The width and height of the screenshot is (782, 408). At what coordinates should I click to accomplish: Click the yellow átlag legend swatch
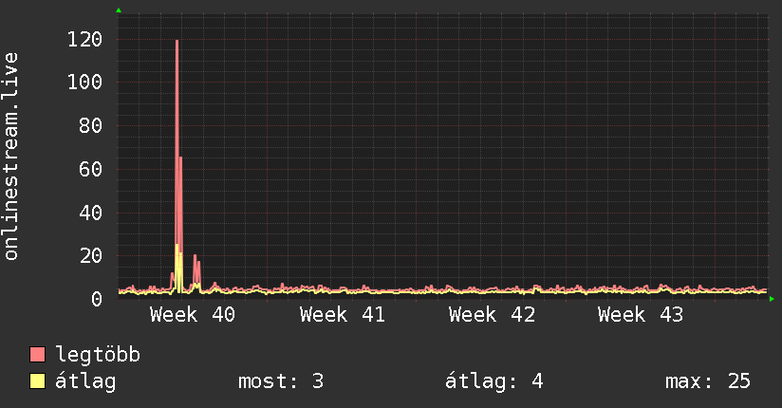coord(37,380)
